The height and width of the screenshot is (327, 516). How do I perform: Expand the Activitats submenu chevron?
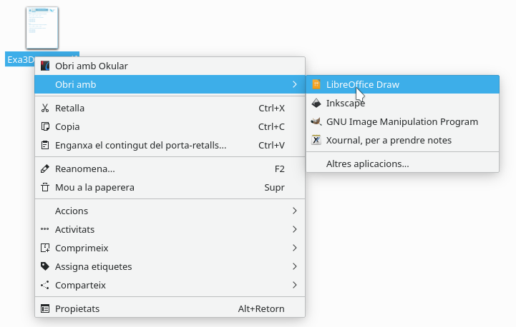(295, 229)
